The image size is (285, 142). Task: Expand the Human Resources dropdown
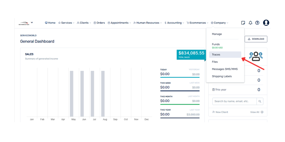click(x=148, y=23)
